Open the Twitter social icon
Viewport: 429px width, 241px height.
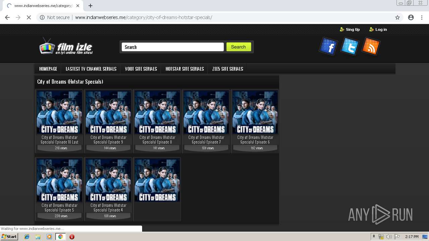click(350, 46)
